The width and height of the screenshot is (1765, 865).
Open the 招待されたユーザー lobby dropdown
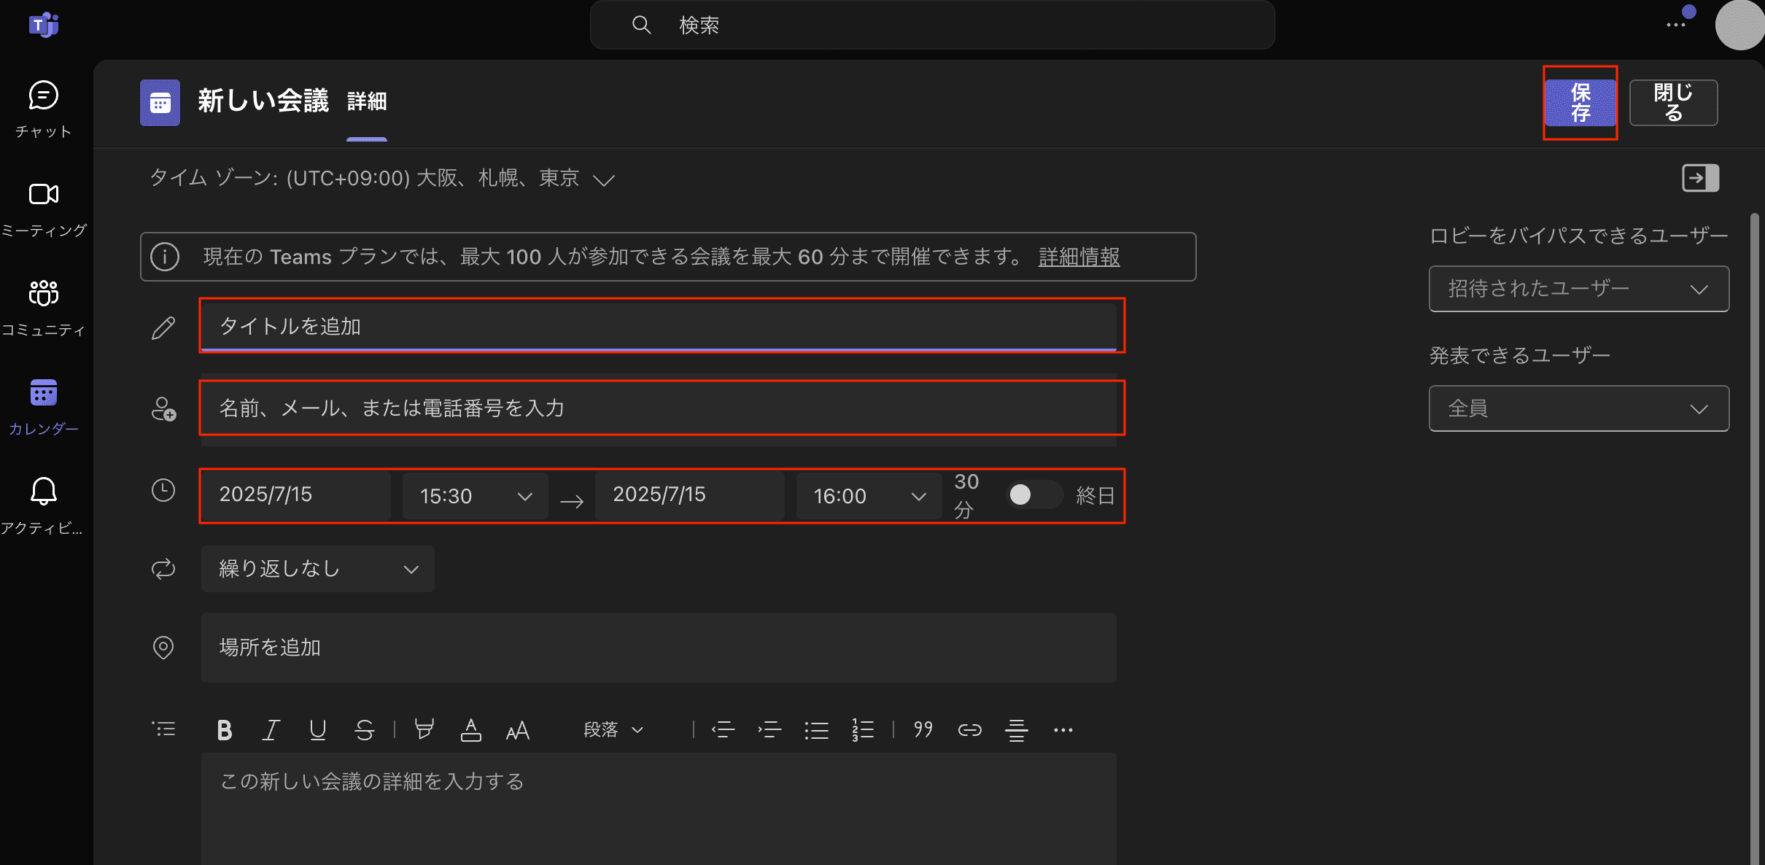[x=1578, y=289]
